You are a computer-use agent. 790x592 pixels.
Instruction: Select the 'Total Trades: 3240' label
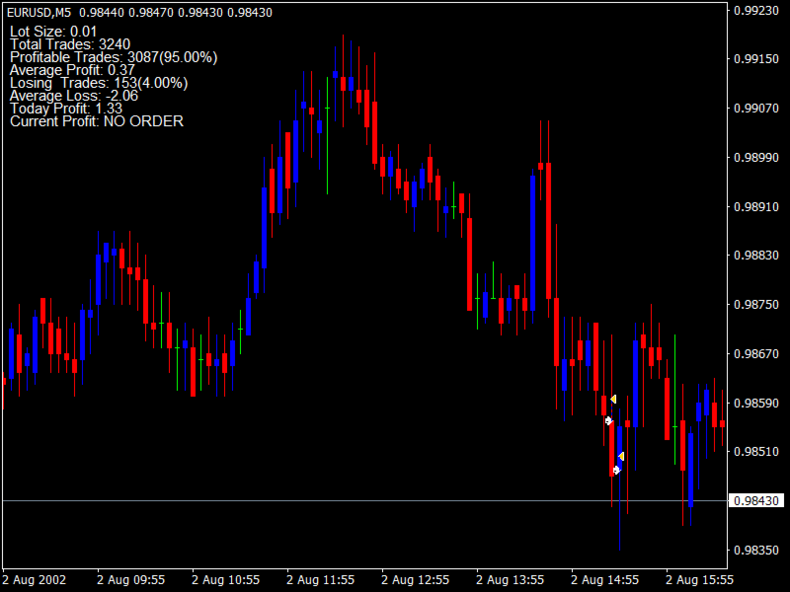tap(70, 44)
